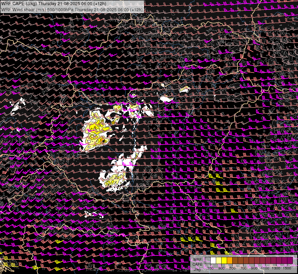The height and width of the screenshot is (274, 298).
Task: Click the empty first swatch below 100
Action: 208,261
